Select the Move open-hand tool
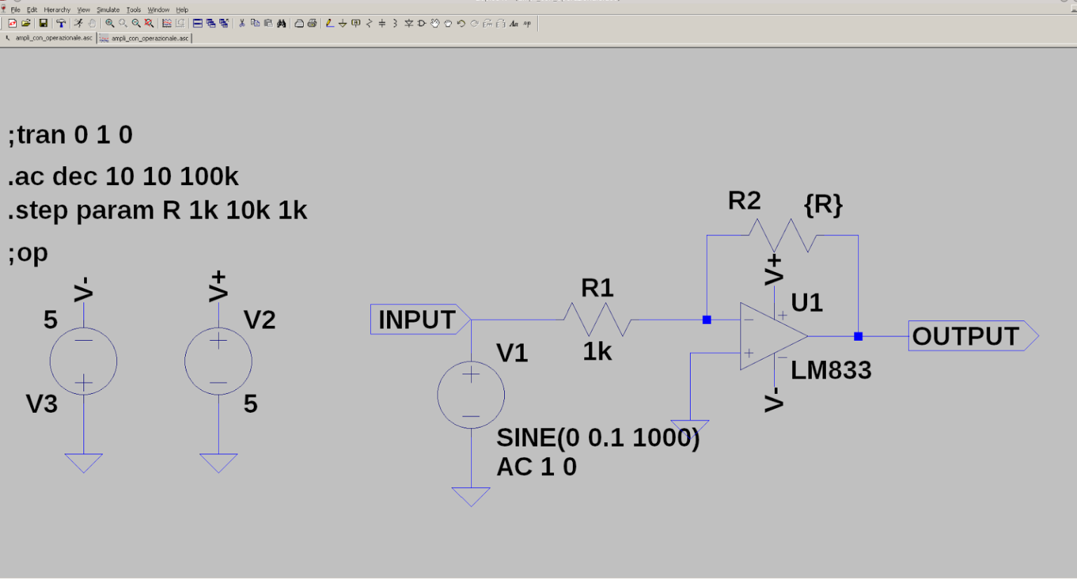 click(x=435, y=23)
